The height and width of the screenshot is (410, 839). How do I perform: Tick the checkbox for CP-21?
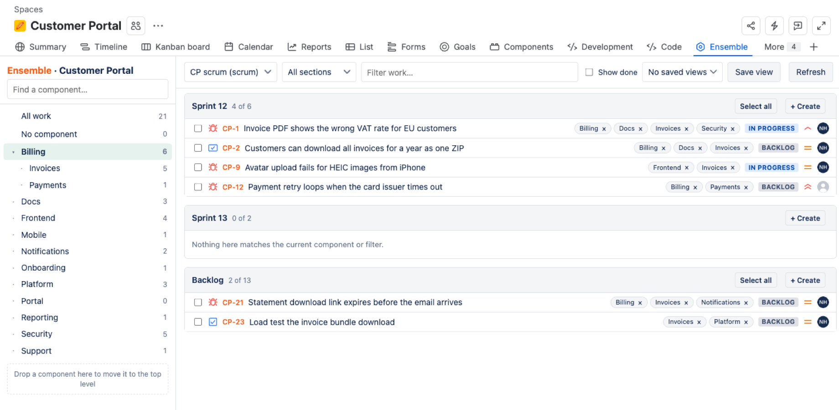(198, 302)
